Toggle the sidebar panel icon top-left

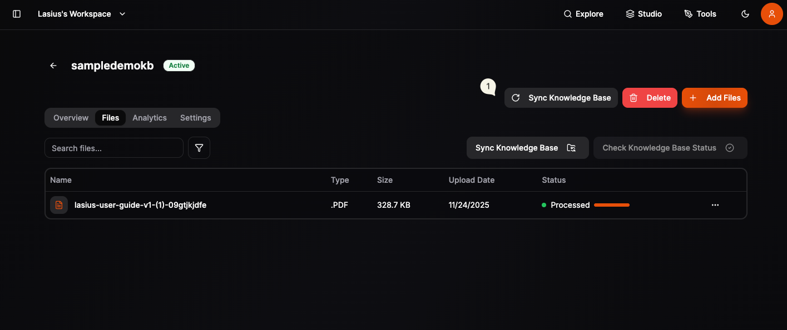coord(17,14)
